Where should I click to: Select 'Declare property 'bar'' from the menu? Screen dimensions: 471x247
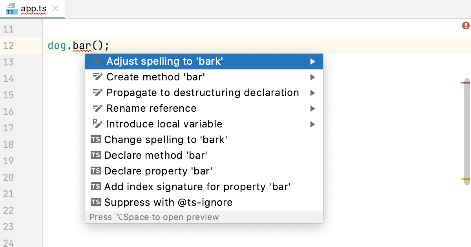pos(157,171)
